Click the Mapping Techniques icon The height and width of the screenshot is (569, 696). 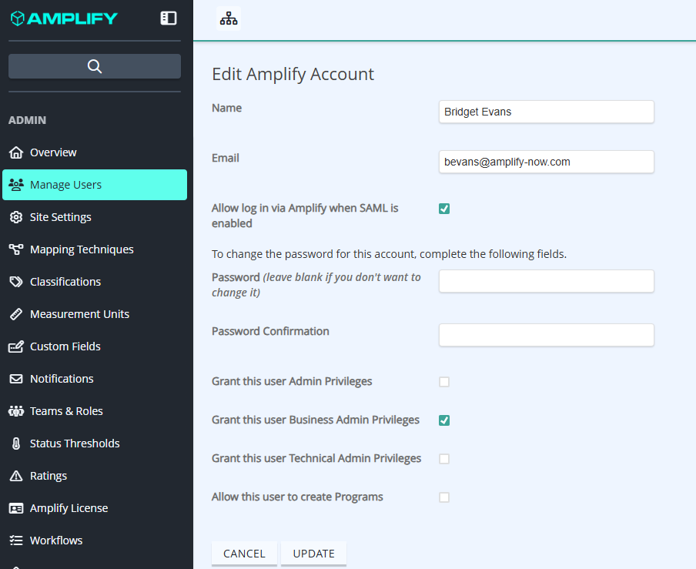click(16, 249)
